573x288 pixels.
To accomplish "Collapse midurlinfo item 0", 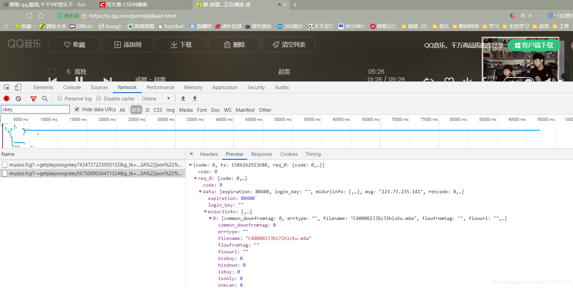I will 210,218.
